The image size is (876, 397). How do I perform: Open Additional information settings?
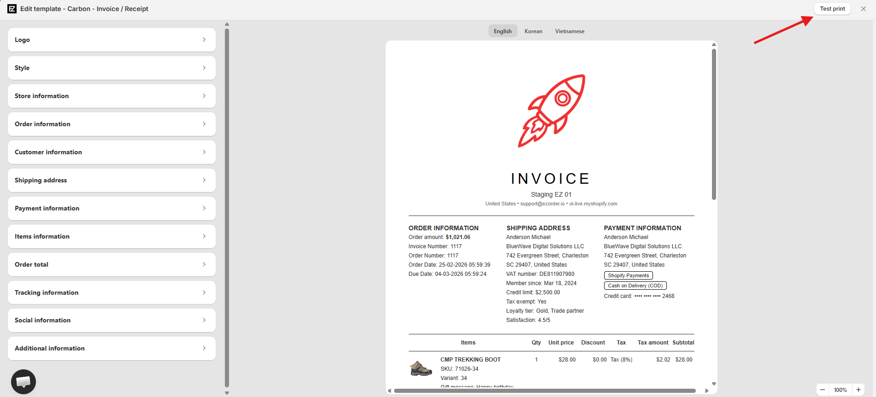pos(112,348)
